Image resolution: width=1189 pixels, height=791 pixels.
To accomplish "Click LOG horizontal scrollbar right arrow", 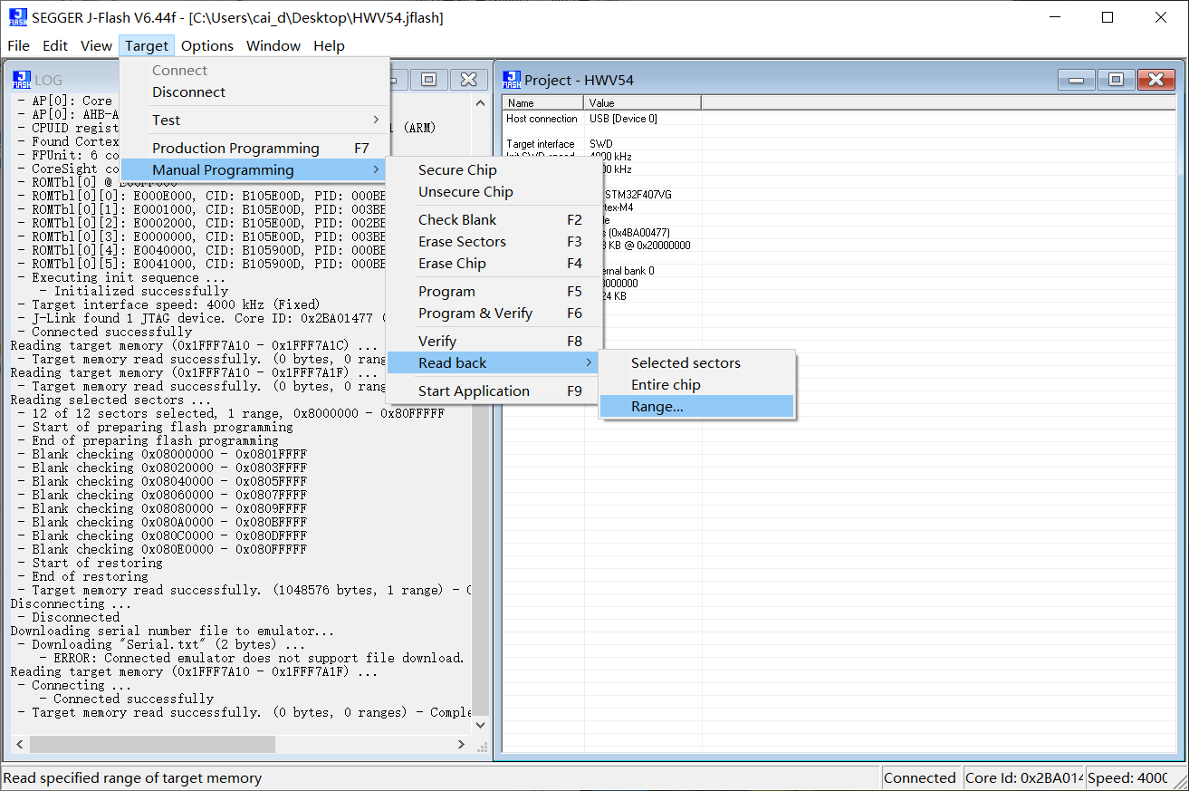I will (x=464, y=744).
